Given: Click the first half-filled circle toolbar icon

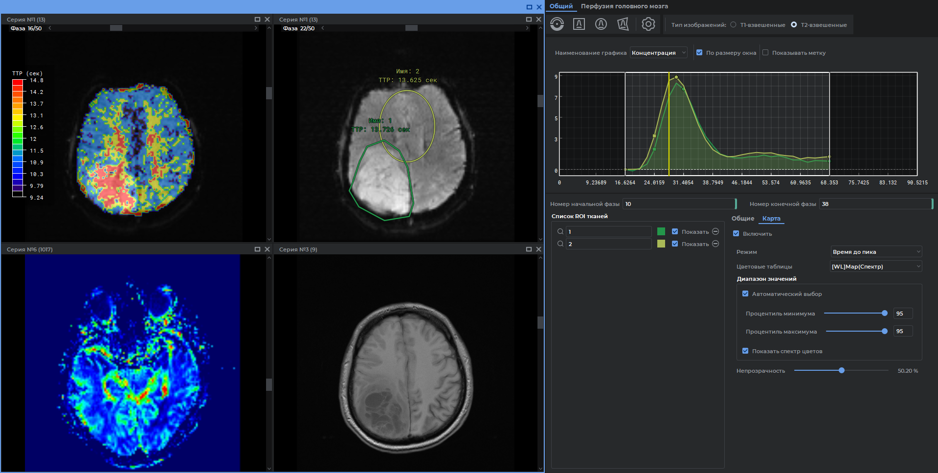Looking at the screenshot, I should (557, 24).
